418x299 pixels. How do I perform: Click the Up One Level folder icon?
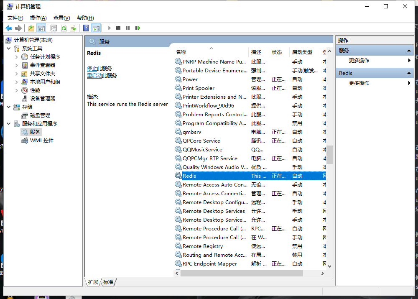pyautogui.click(x=31, y=28)
